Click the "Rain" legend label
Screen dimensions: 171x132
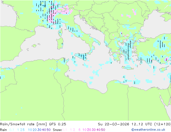(x=4, y=130)
